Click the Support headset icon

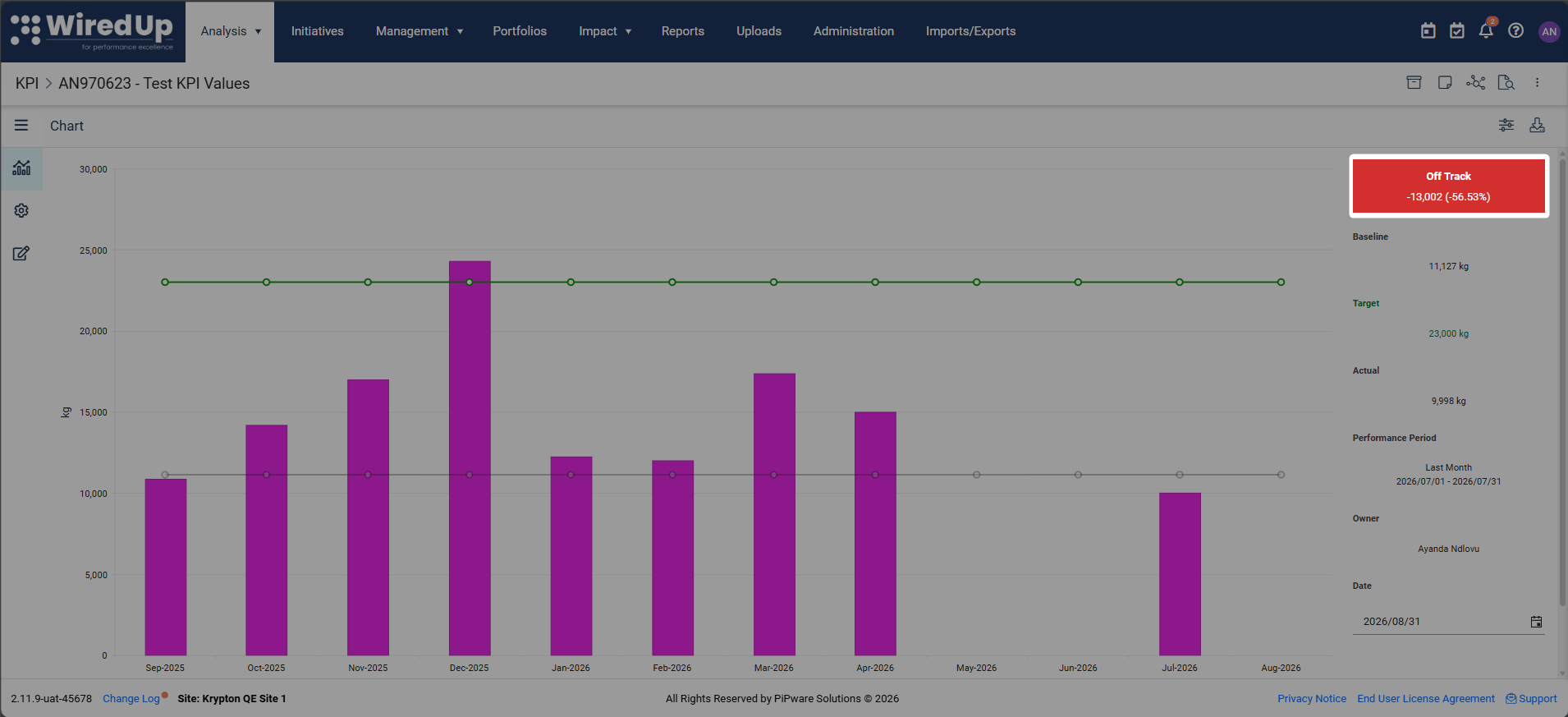tap(1511, 699)
